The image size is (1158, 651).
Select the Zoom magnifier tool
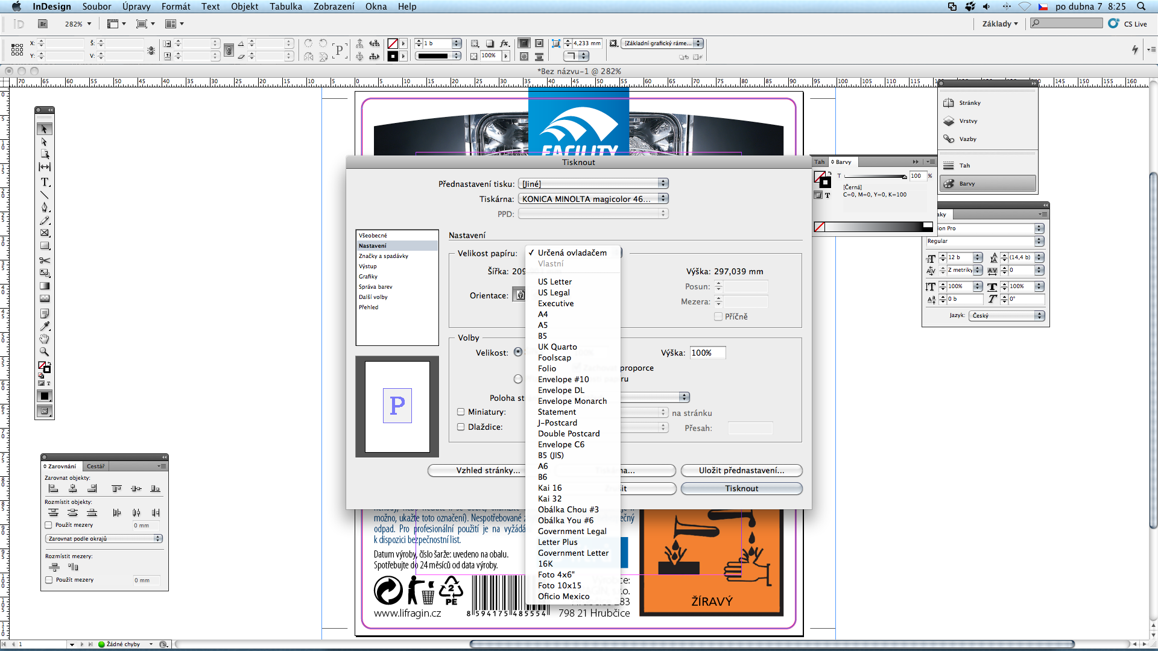click(45, 351)
